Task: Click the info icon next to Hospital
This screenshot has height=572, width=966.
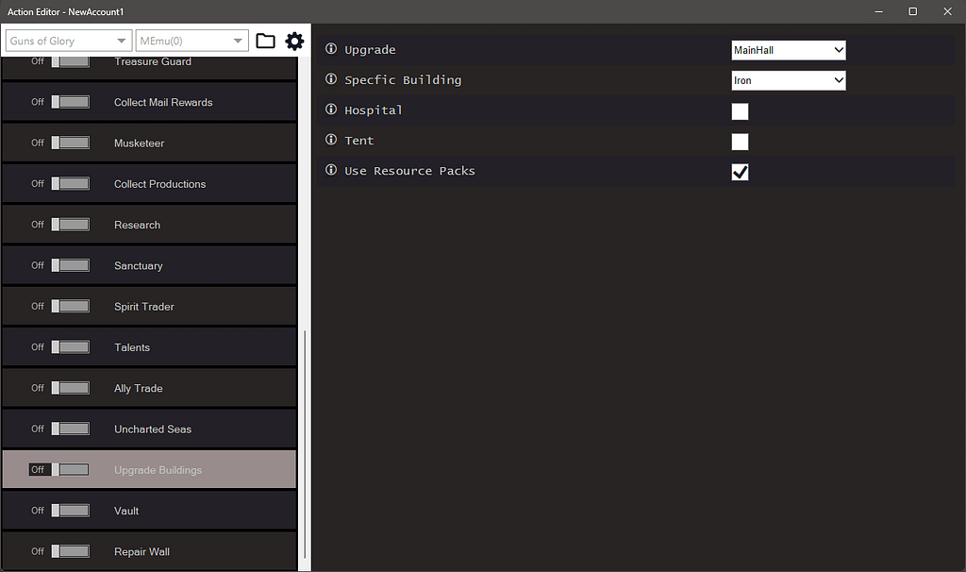Action: [329, 109]
